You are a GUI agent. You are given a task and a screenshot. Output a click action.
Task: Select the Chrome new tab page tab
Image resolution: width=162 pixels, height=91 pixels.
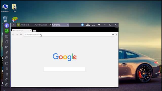point(21,31)
